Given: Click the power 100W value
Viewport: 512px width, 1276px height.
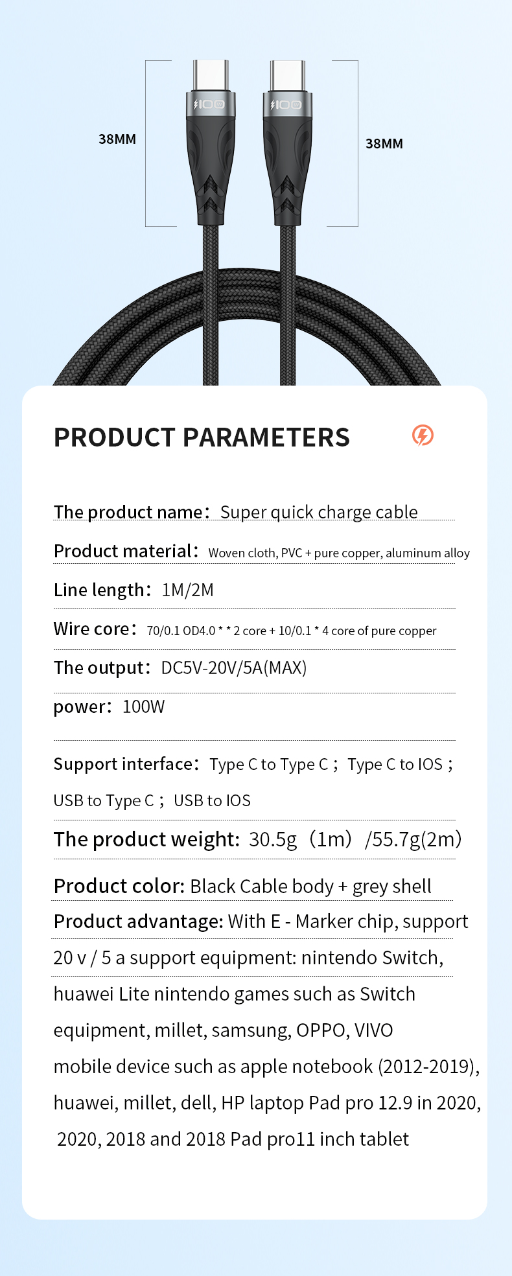Looking at the screenshot, I should (x=144, y=706).
